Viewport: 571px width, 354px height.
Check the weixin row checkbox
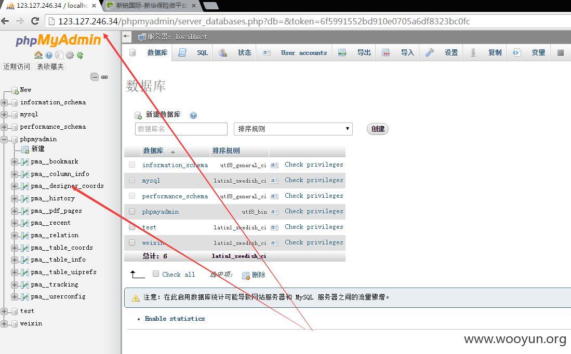pyautogui.click(x=132, y=242)
